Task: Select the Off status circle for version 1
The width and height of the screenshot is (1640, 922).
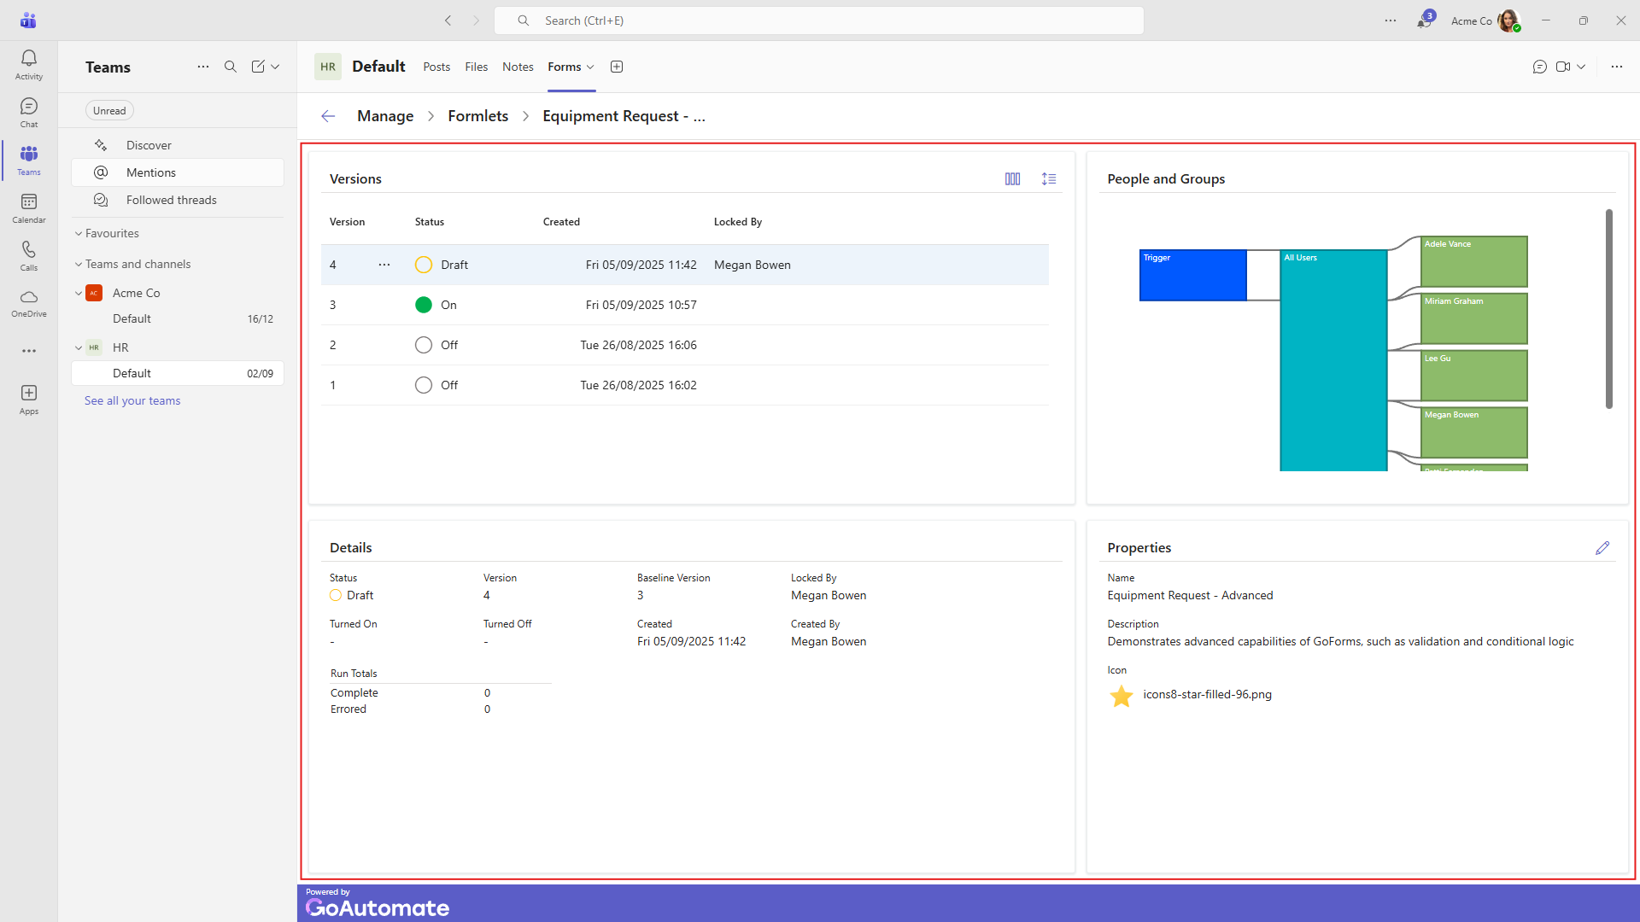Action: pos(424,385)
